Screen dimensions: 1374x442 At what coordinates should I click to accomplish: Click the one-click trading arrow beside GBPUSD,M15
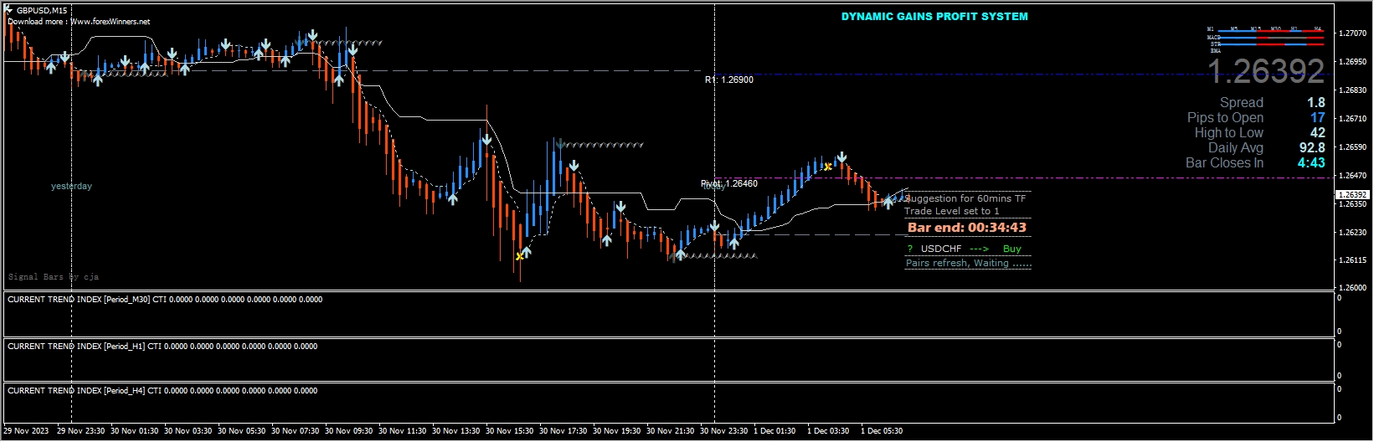click(x=8, y=11)
